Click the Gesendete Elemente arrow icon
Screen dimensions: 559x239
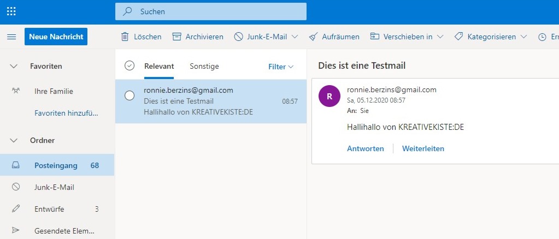(16, 230)
